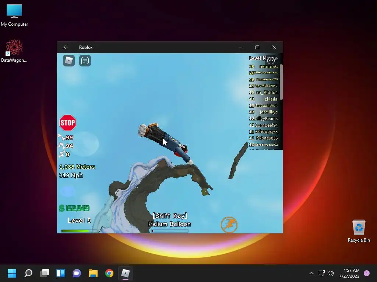Hit the red STOP sign button
Viewport: 377px width, 282px height.
pos(68,123)
